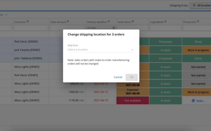Click the Total amount info icon
211x131 pixels.
point(68,21)
